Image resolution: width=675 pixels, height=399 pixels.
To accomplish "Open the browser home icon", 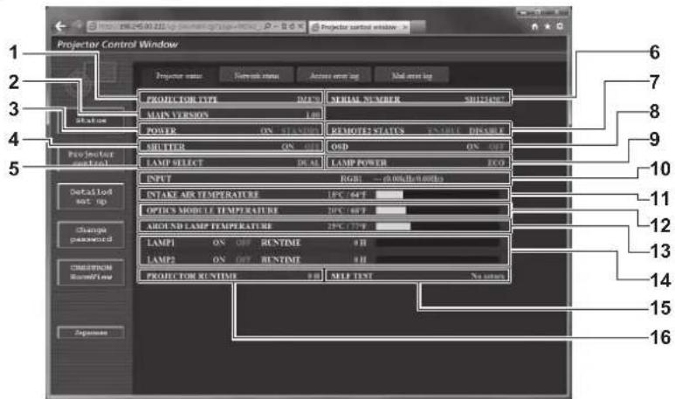I will (x=534, y=27).
